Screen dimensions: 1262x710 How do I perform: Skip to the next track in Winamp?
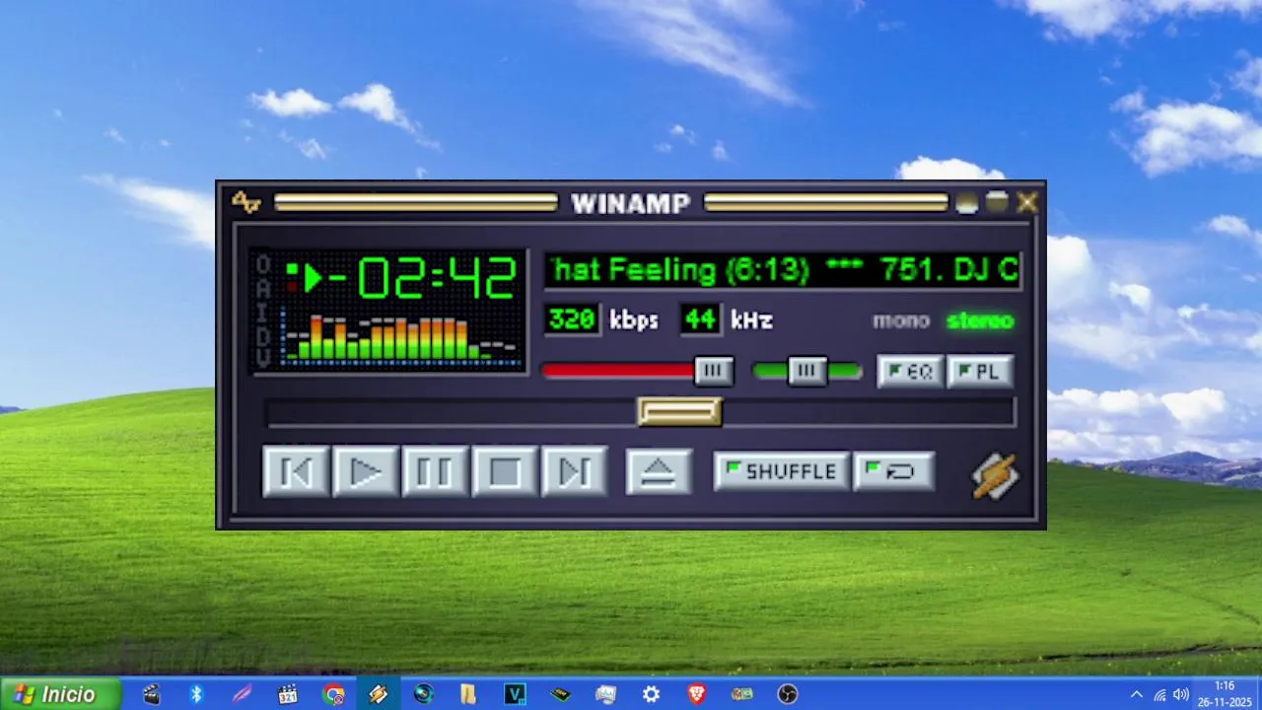(x=575, y=471)
